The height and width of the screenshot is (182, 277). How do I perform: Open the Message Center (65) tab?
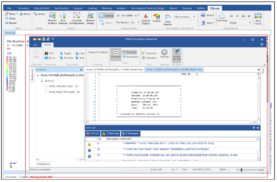tap(41, 177)
